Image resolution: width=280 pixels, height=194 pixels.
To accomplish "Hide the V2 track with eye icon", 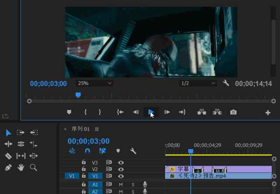I will (x=121, y=169).
